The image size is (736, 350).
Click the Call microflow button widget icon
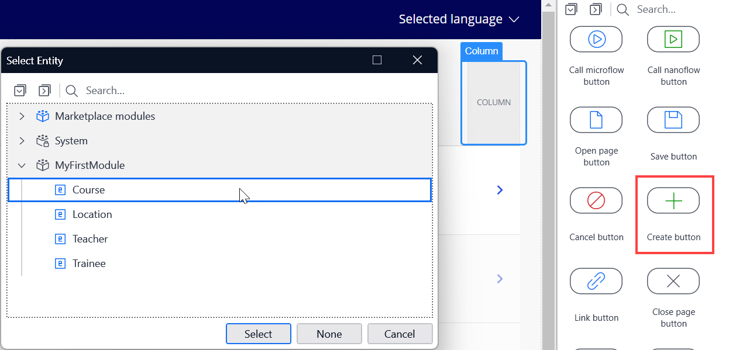596,39
